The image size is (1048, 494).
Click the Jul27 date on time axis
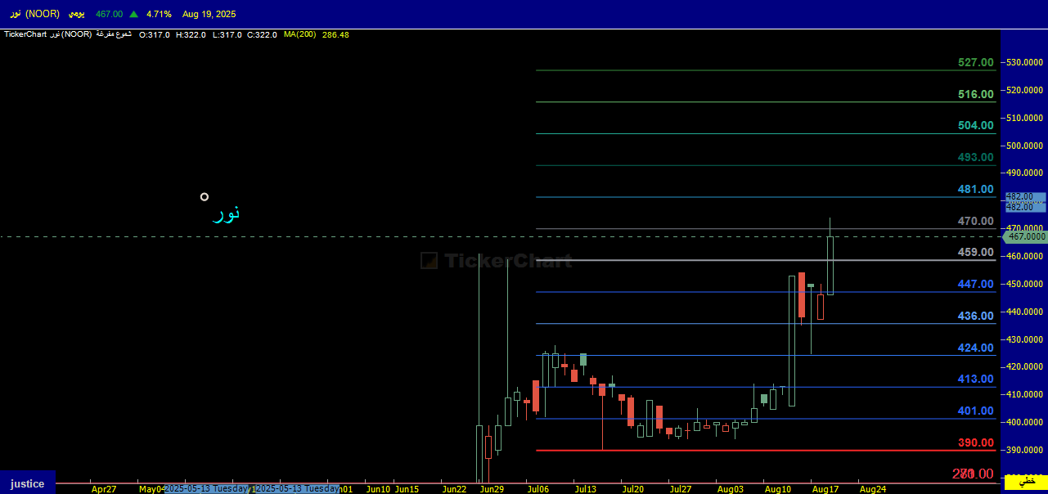(681, 489)
